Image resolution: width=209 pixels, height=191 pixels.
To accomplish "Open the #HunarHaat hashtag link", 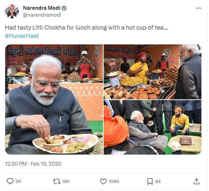I will point(22,36).
